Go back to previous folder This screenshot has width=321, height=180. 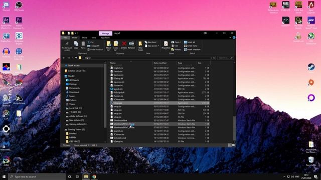(x=64, y=58)
